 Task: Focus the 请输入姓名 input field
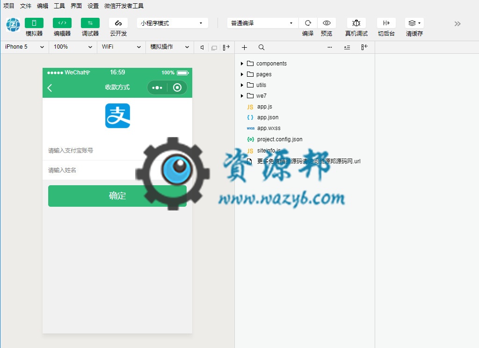click(x=117, y=170)
